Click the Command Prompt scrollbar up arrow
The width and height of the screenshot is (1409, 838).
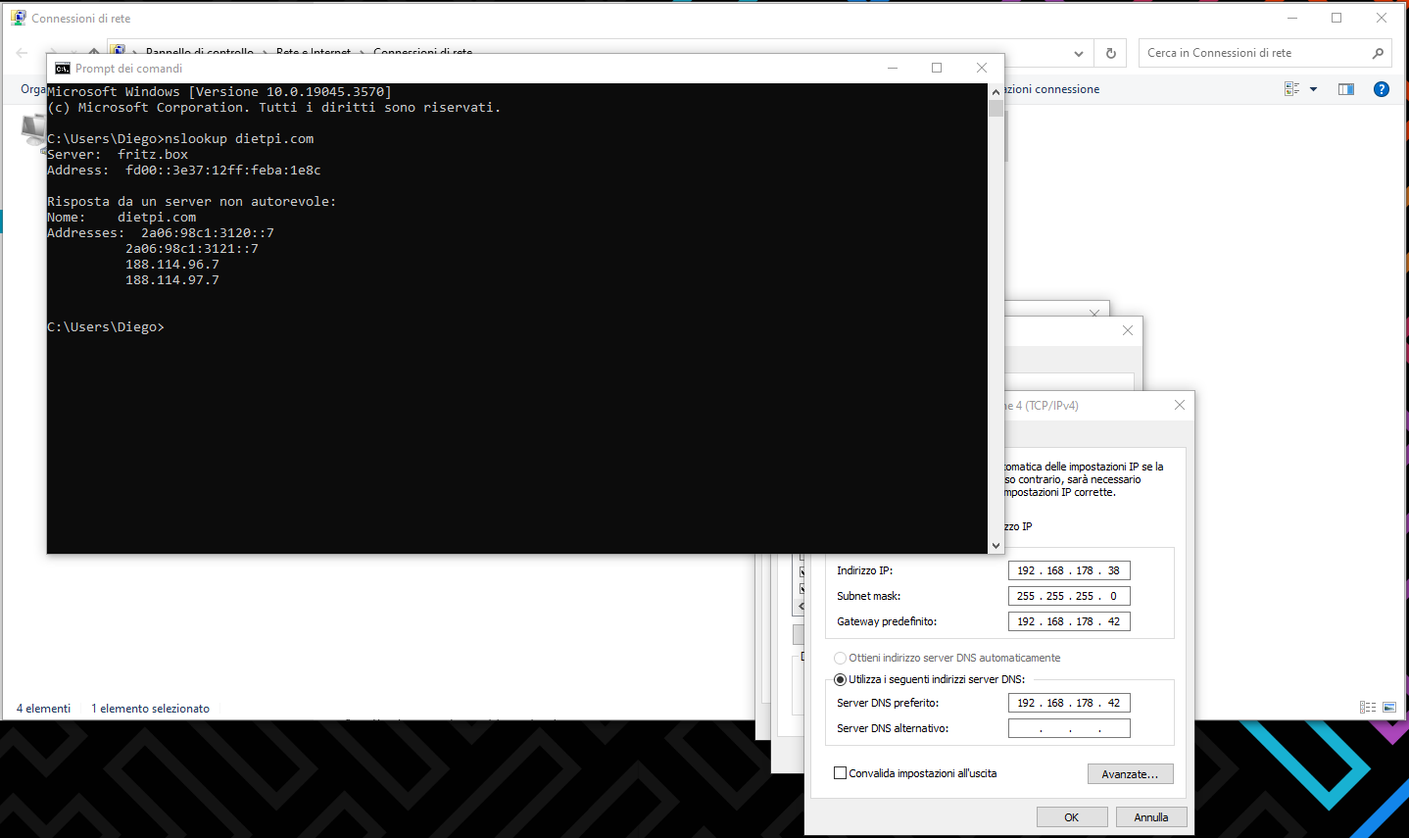[x=996, y=91]
